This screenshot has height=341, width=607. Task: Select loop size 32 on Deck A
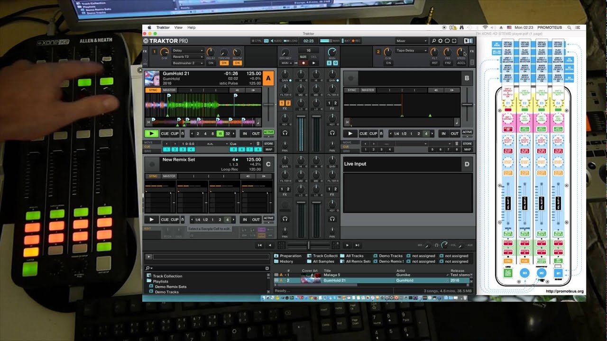click(x=228, y=134)
